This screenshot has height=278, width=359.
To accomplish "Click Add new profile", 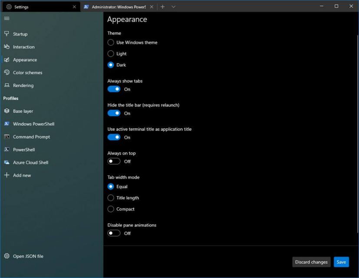I will (52, 175).
